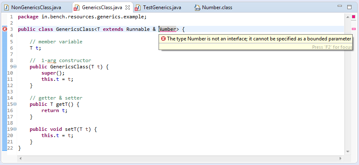
Task: Click 'return t;' on line 16
Action: (x=54, y=110)
